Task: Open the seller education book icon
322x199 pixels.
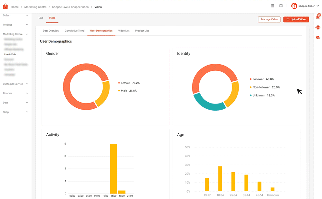Action: [x=281, y=6]
